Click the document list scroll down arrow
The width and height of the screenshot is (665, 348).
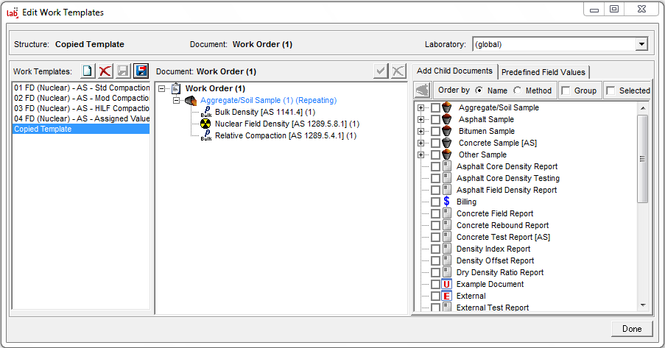tap(642, 305)
